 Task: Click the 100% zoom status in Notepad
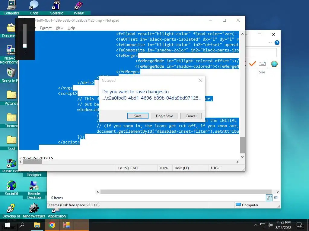coord(164,168)
